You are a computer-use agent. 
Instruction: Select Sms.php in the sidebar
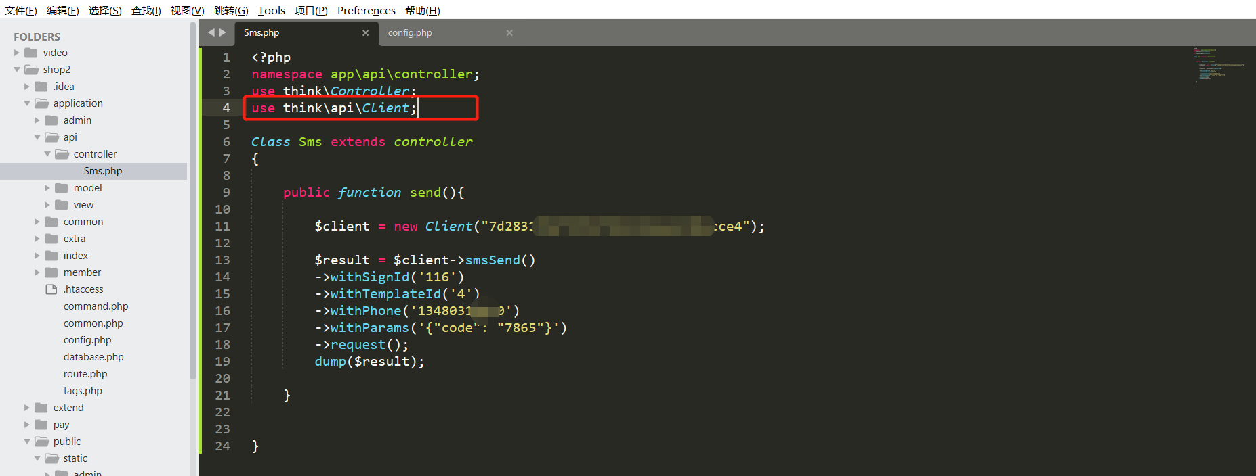[x=93, y=171]
